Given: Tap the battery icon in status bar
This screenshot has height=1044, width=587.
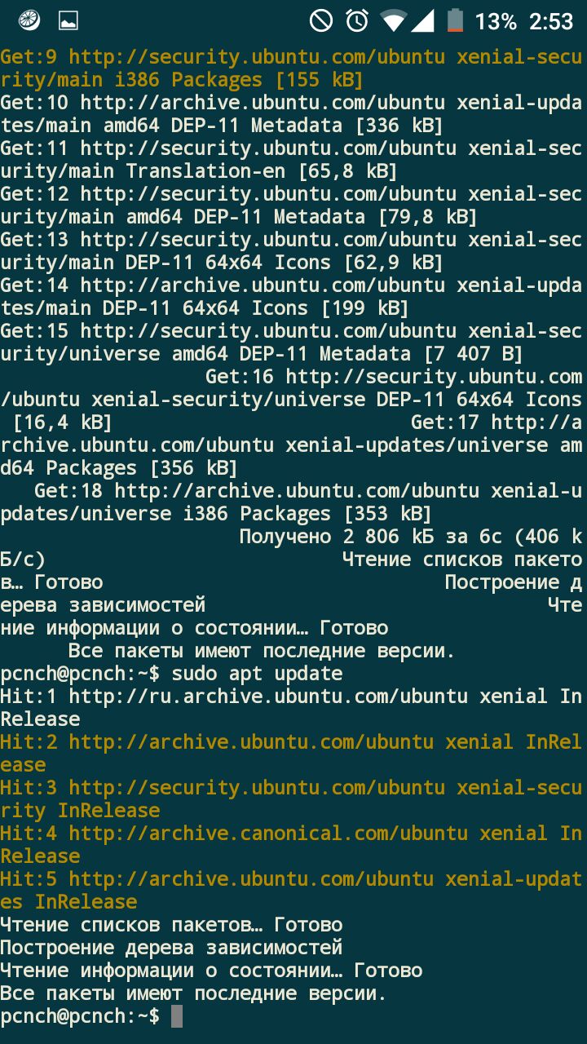Looking at the screenshot, I should pos(456,20).
